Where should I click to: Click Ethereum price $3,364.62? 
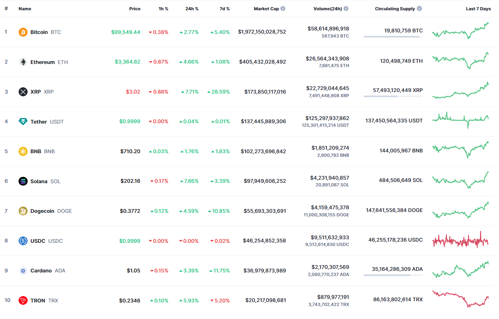(x=128, y=62)
